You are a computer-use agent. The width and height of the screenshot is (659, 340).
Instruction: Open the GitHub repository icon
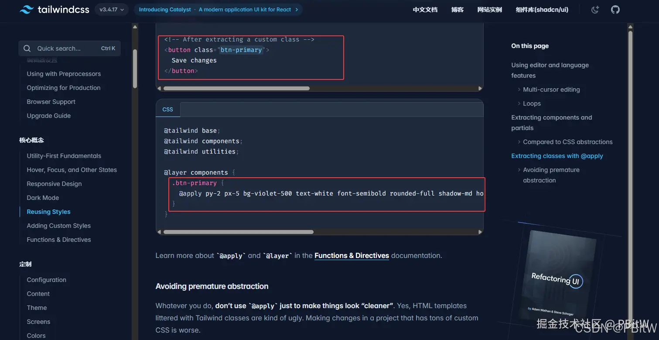pyautogui.click(x=615, y=10)
